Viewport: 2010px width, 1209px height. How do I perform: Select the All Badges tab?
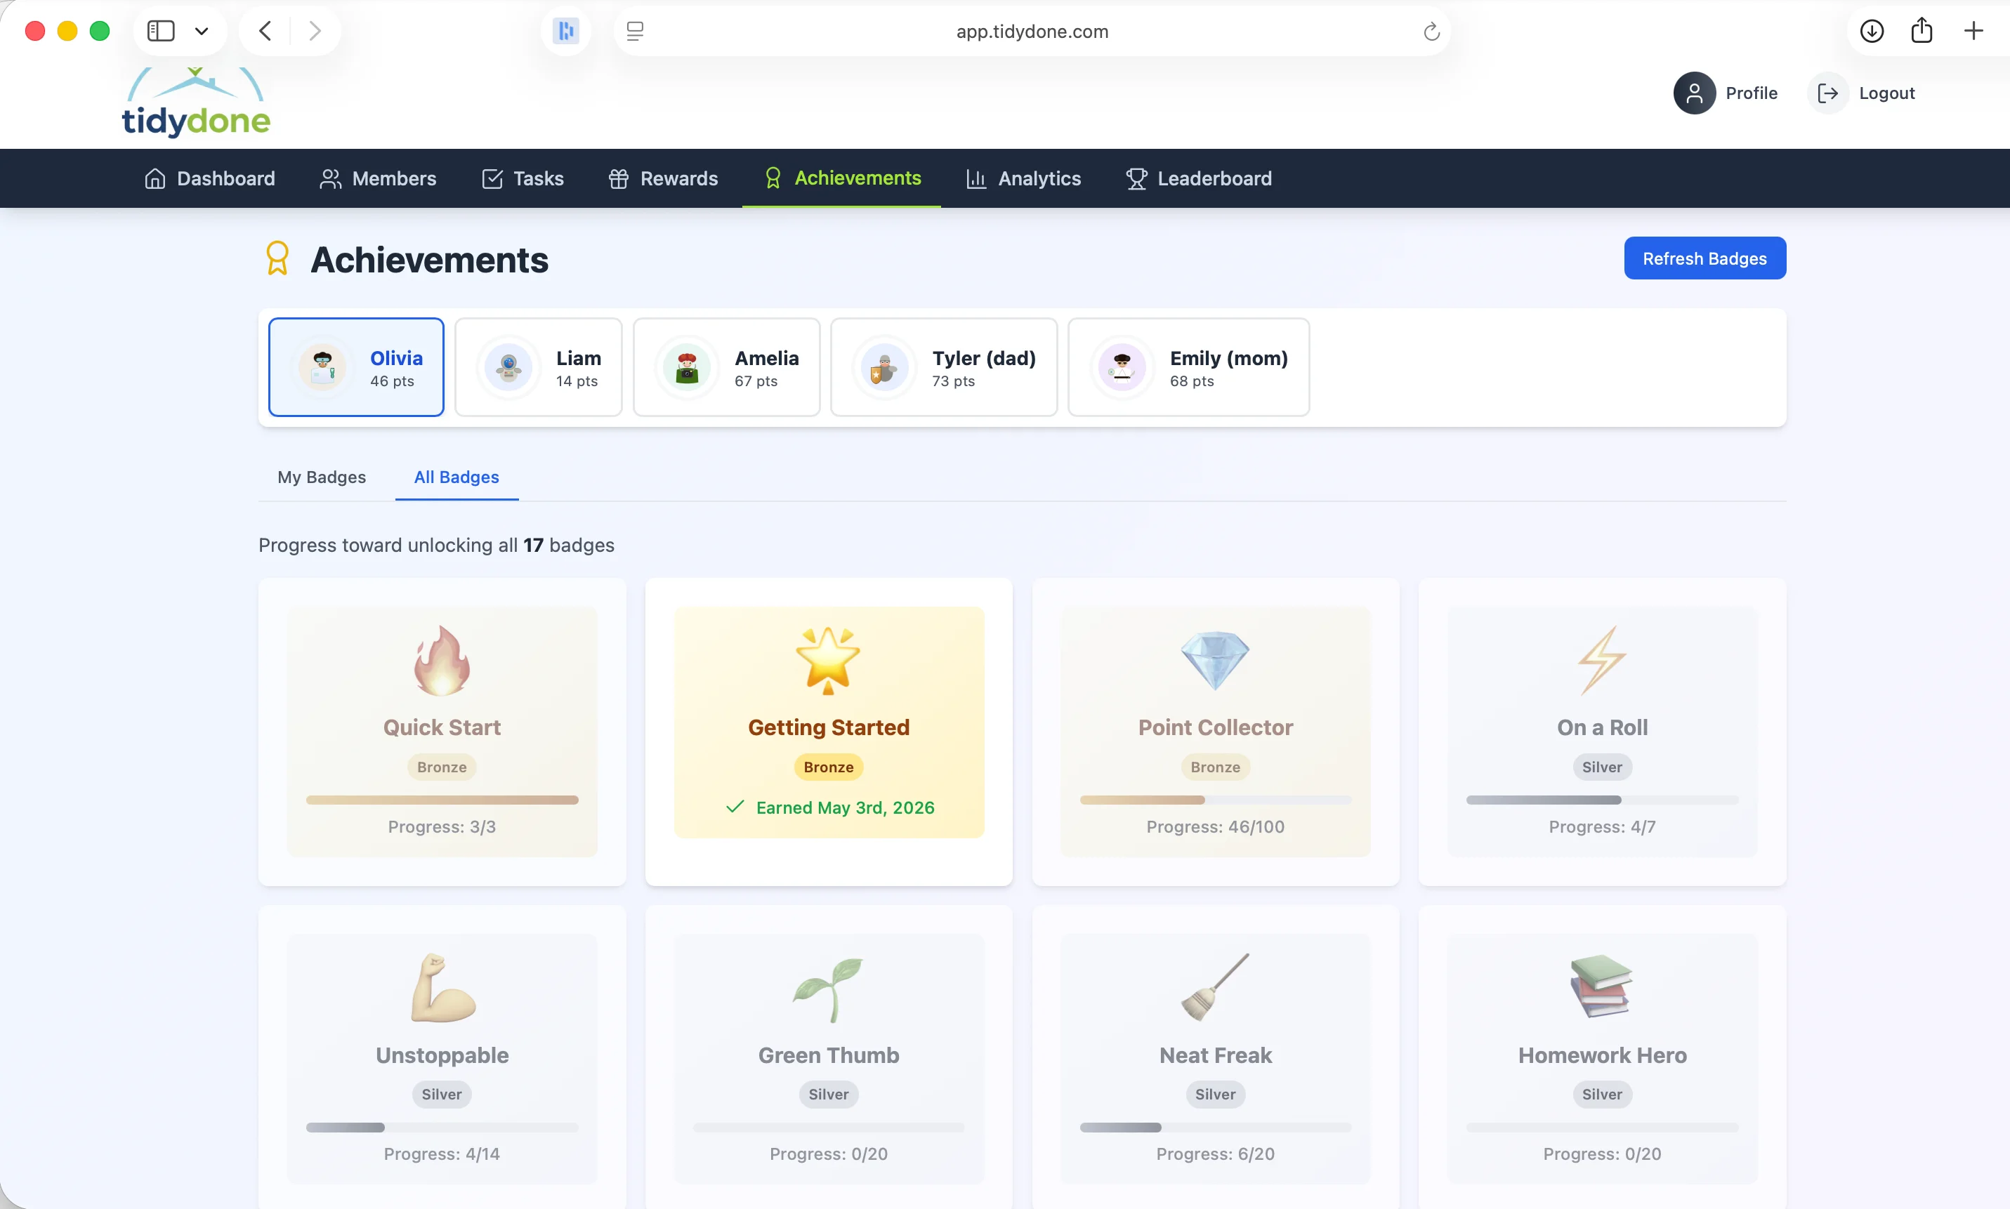[456, 477]
